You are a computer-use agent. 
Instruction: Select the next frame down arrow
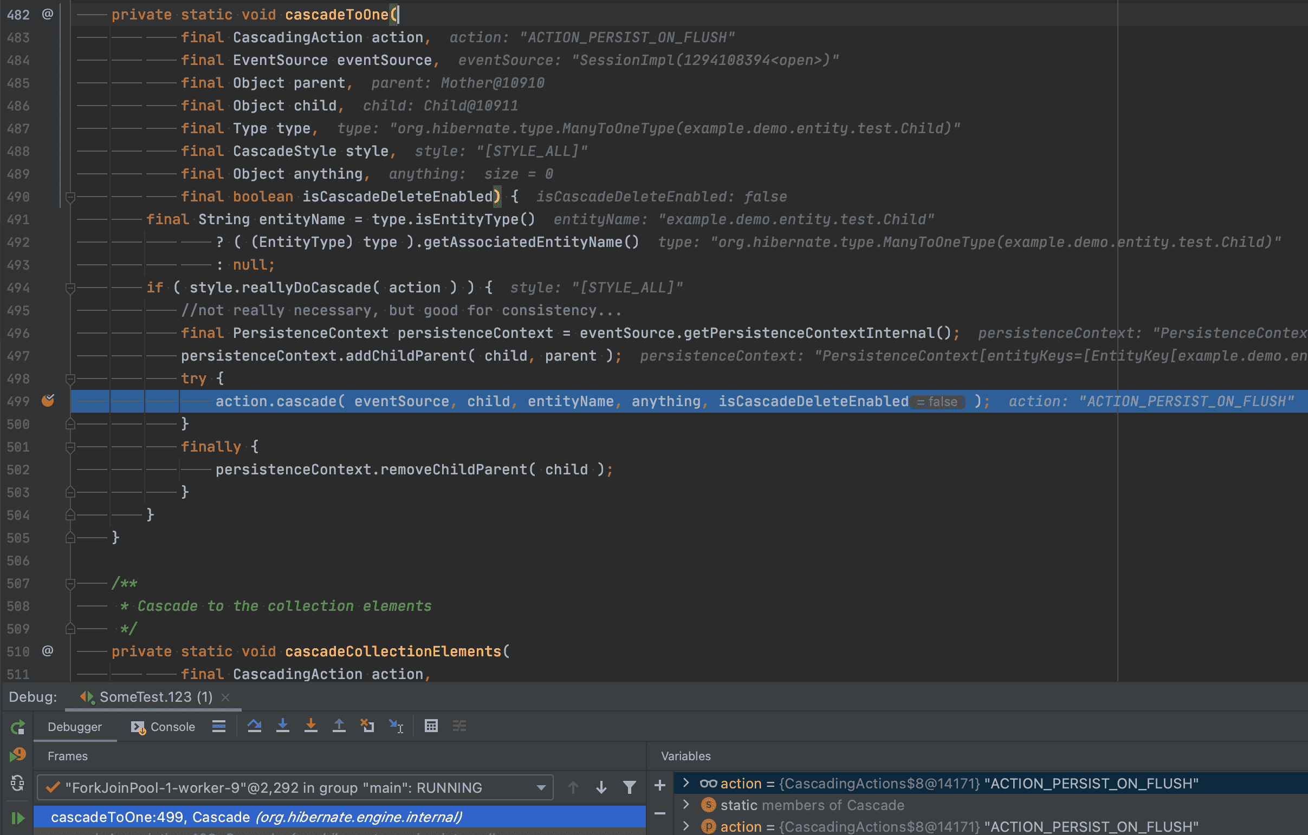[601, 787]
